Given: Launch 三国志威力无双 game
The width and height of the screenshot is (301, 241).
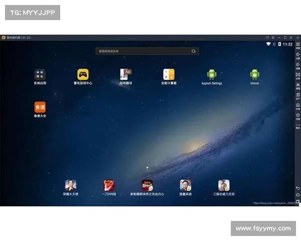Looking at the screenshot, I should [224, 185].
